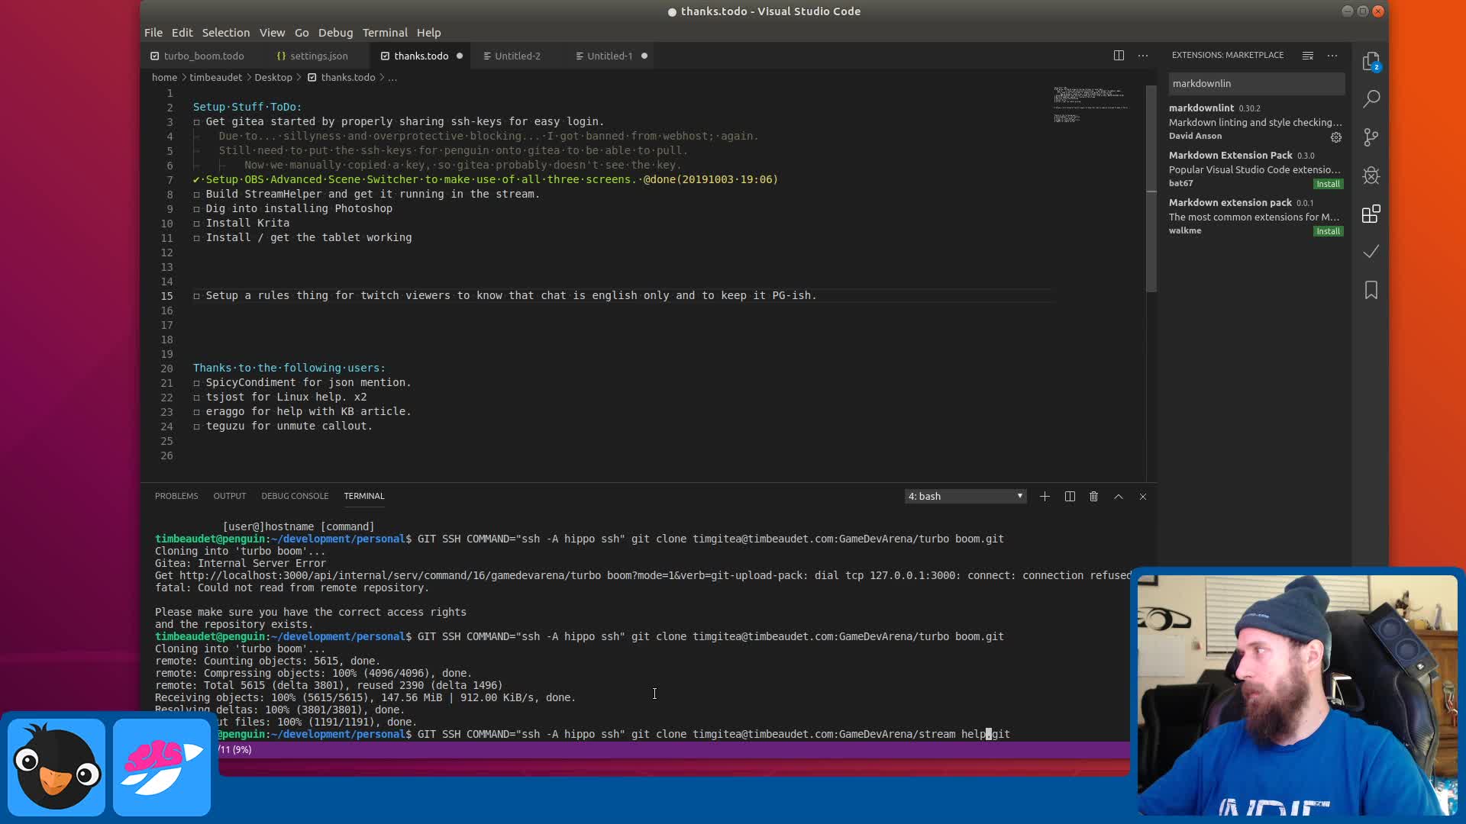The height and width of the screenshot is (824, 1466).
Task: Open the Debug menu
Action: coord(335,33)
